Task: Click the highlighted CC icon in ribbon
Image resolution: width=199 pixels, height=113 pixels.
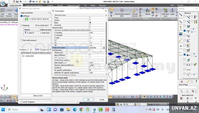Action: pos(111,9)
